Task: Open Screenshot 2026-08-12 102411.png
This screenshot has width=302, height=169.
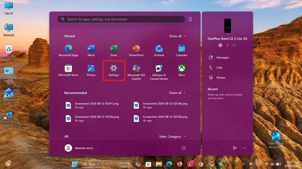Action: tap(92, 105)
